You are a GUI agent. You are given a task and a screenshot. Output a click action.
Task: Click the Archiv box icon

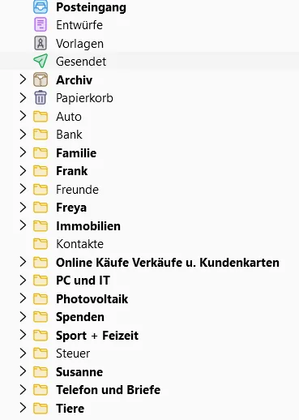(41, 79)
